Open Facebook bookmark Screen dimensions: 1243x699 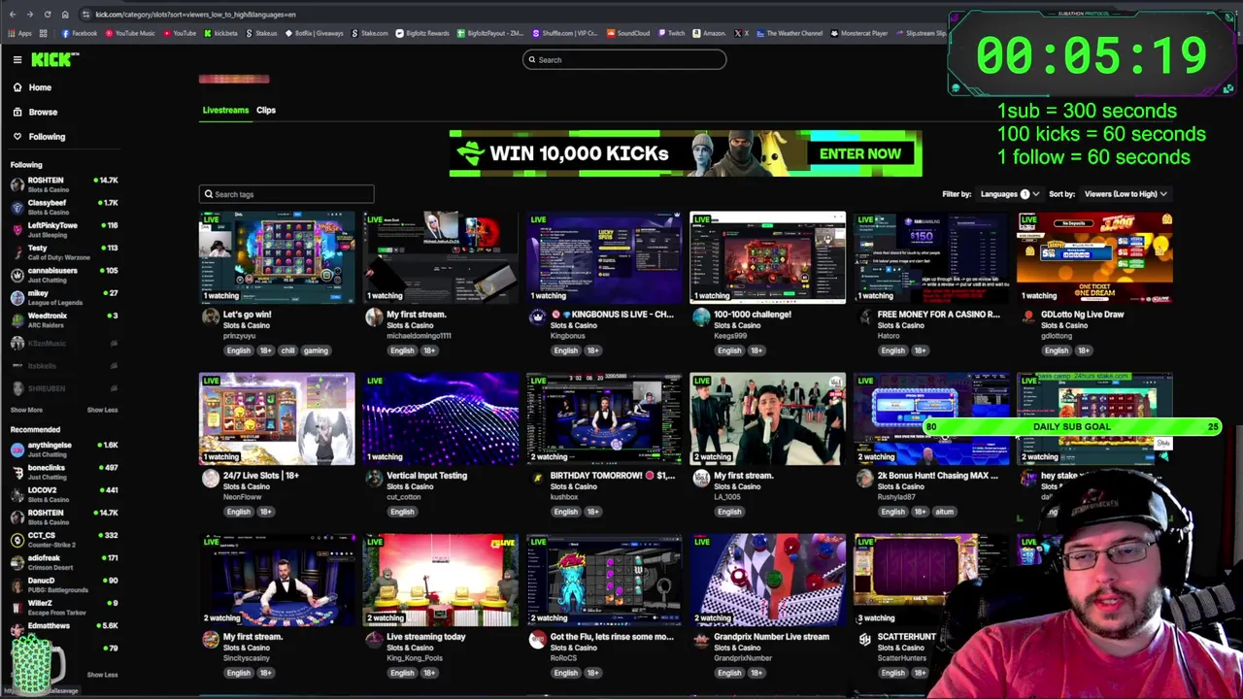pos(80,33)
